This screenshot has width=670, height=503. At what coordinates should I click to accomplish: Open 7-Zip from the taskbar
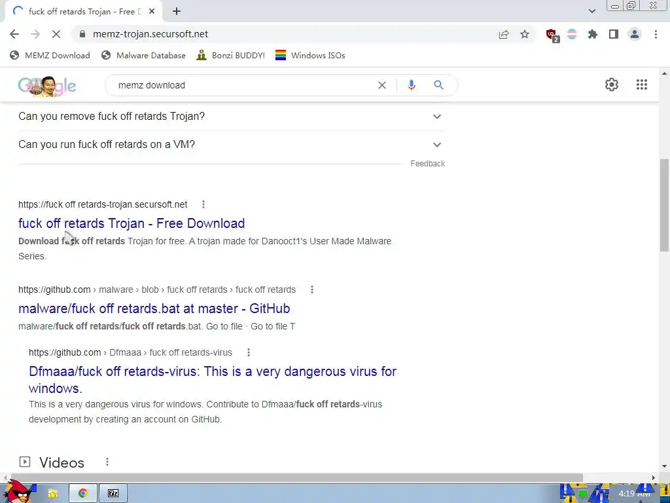tap(113, 493)
